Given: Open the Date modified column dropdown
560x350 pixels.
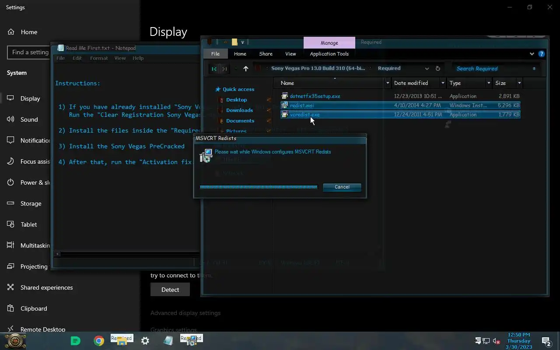Looking at the screenshot, I should (x=443, y=83).
